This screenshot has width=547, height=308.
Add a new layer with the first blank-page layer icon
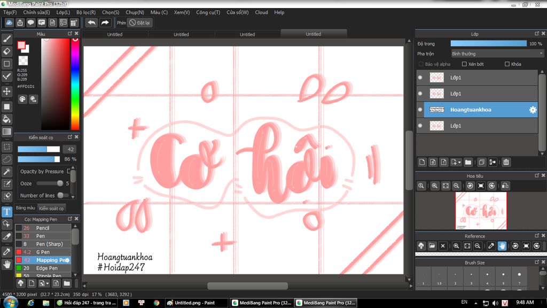click(x=422, y=162)
